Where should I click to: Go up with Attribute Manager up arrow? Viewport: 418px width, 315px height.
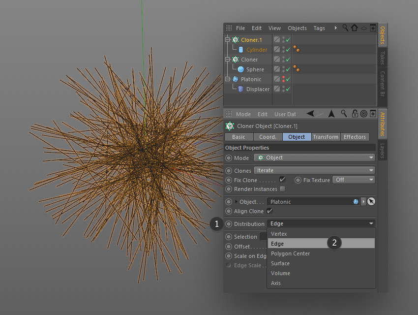(x=331, y=114)
